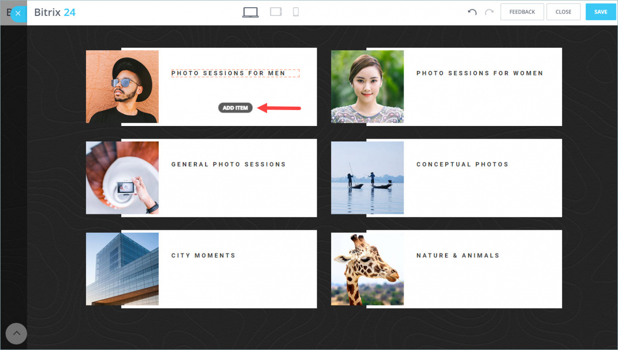Close the editor slider with blue X
Image resolution: width=618 pixels, height=350 pixels.
tap(18, 13)
